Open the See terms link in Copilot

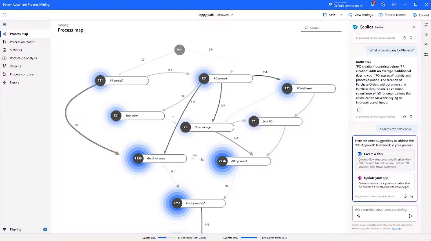[x=397, y=229]
